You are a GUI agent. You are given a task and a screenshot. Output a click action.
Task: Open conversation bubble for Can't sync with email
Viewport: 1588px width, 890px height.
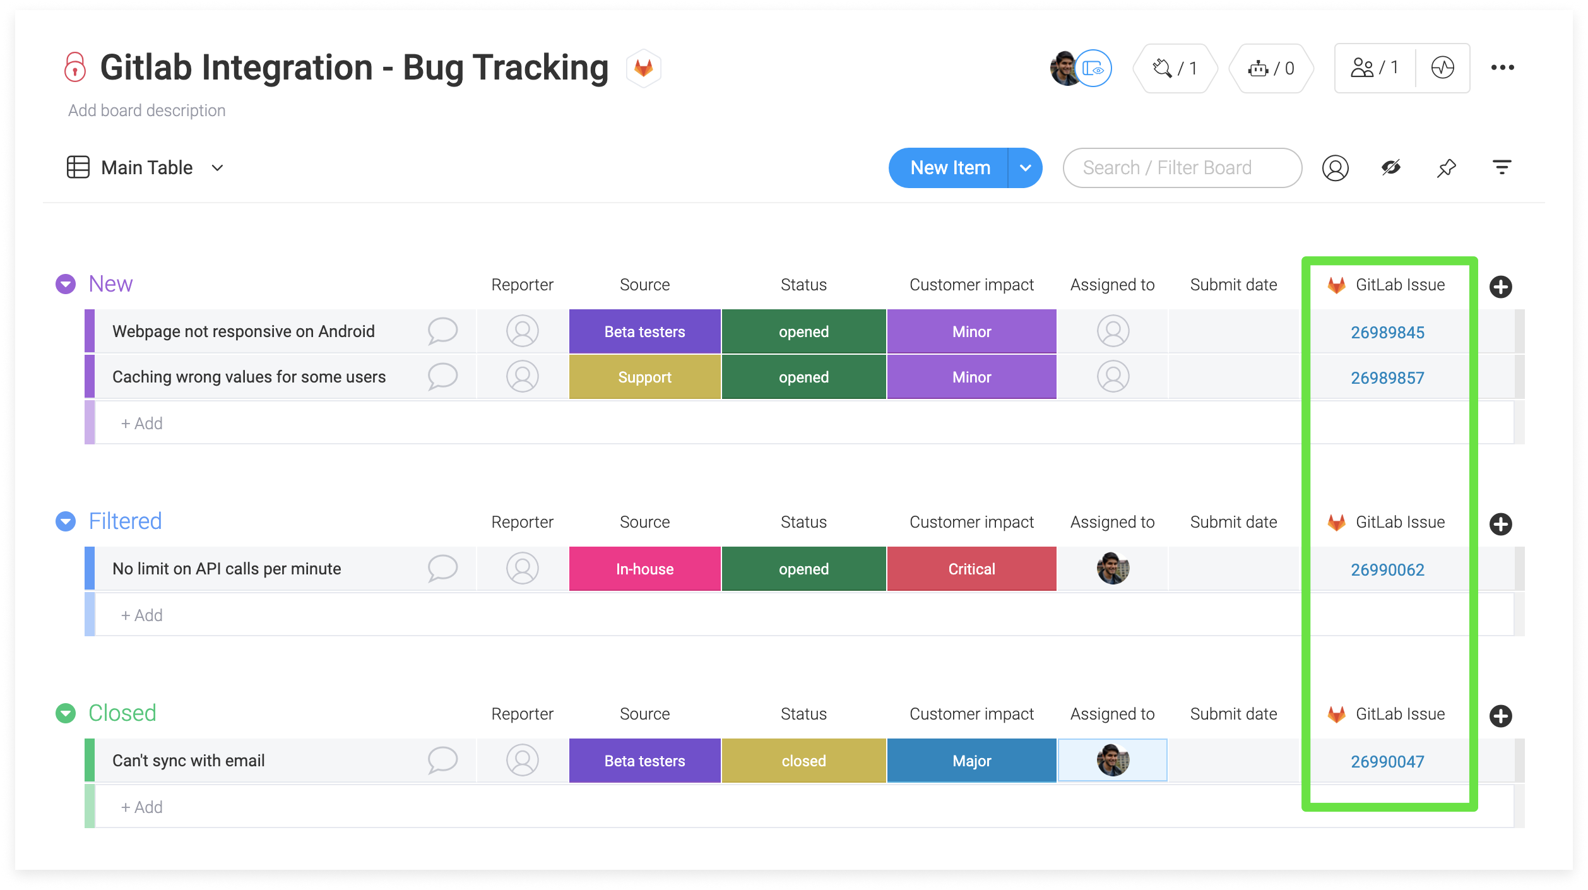tap(442, 760)
